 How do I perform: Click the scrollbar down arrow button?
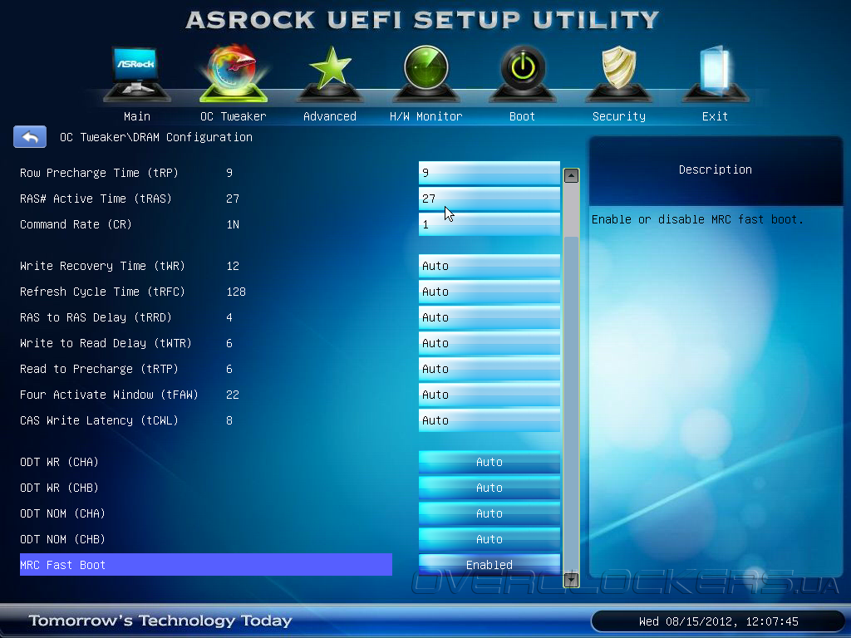point(571,580)
